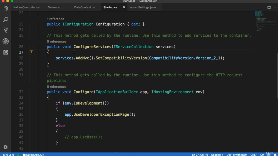Open the Explorer files view

[x=6, y=9]
